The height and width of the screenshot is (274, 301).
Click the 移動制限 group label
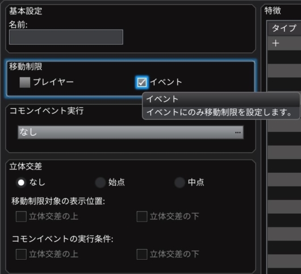(x=26, y=67)
